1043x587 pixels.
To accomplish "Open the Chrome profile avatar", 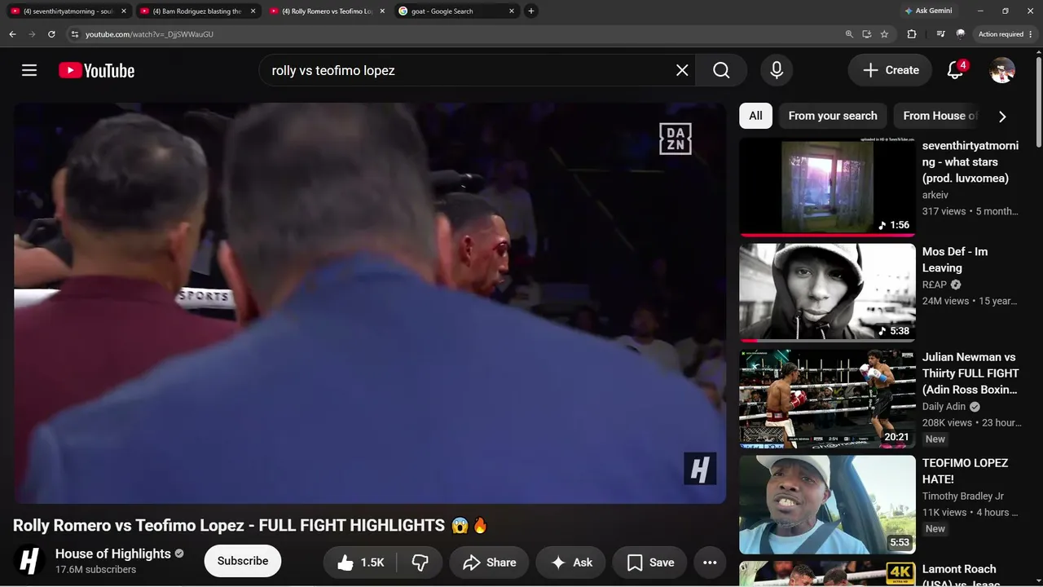I will (961, 34).
